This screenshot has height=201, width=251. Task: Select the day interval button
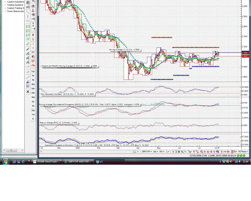(33, 110)
